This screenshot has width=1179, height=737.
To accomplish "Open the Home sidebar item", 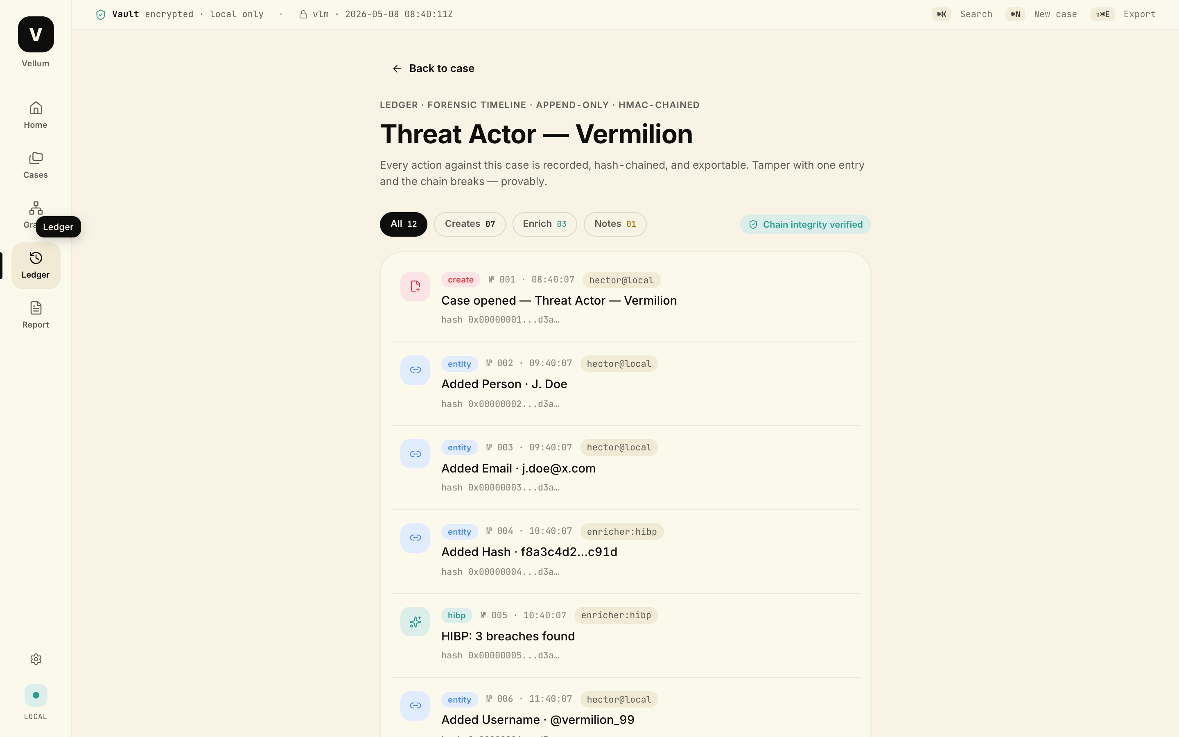I will coord(36,115).
